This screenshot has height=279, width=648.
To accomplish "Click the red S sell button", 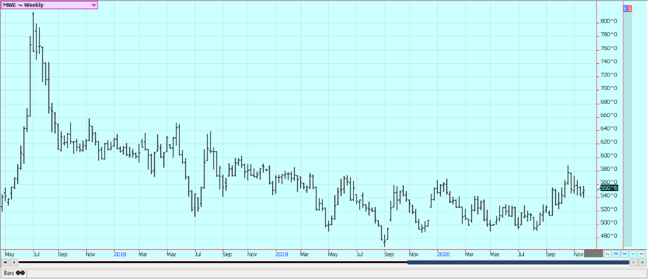I will pyautogui.click(x=630, y=8).
